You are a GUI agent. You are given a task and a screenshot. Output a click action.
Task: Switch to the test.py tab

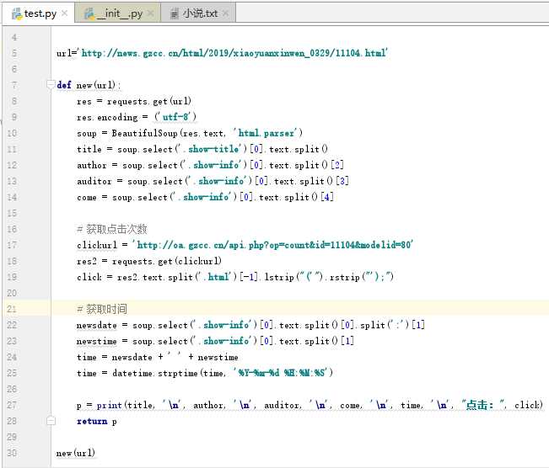pyautogui.click(x=39, y=13)
